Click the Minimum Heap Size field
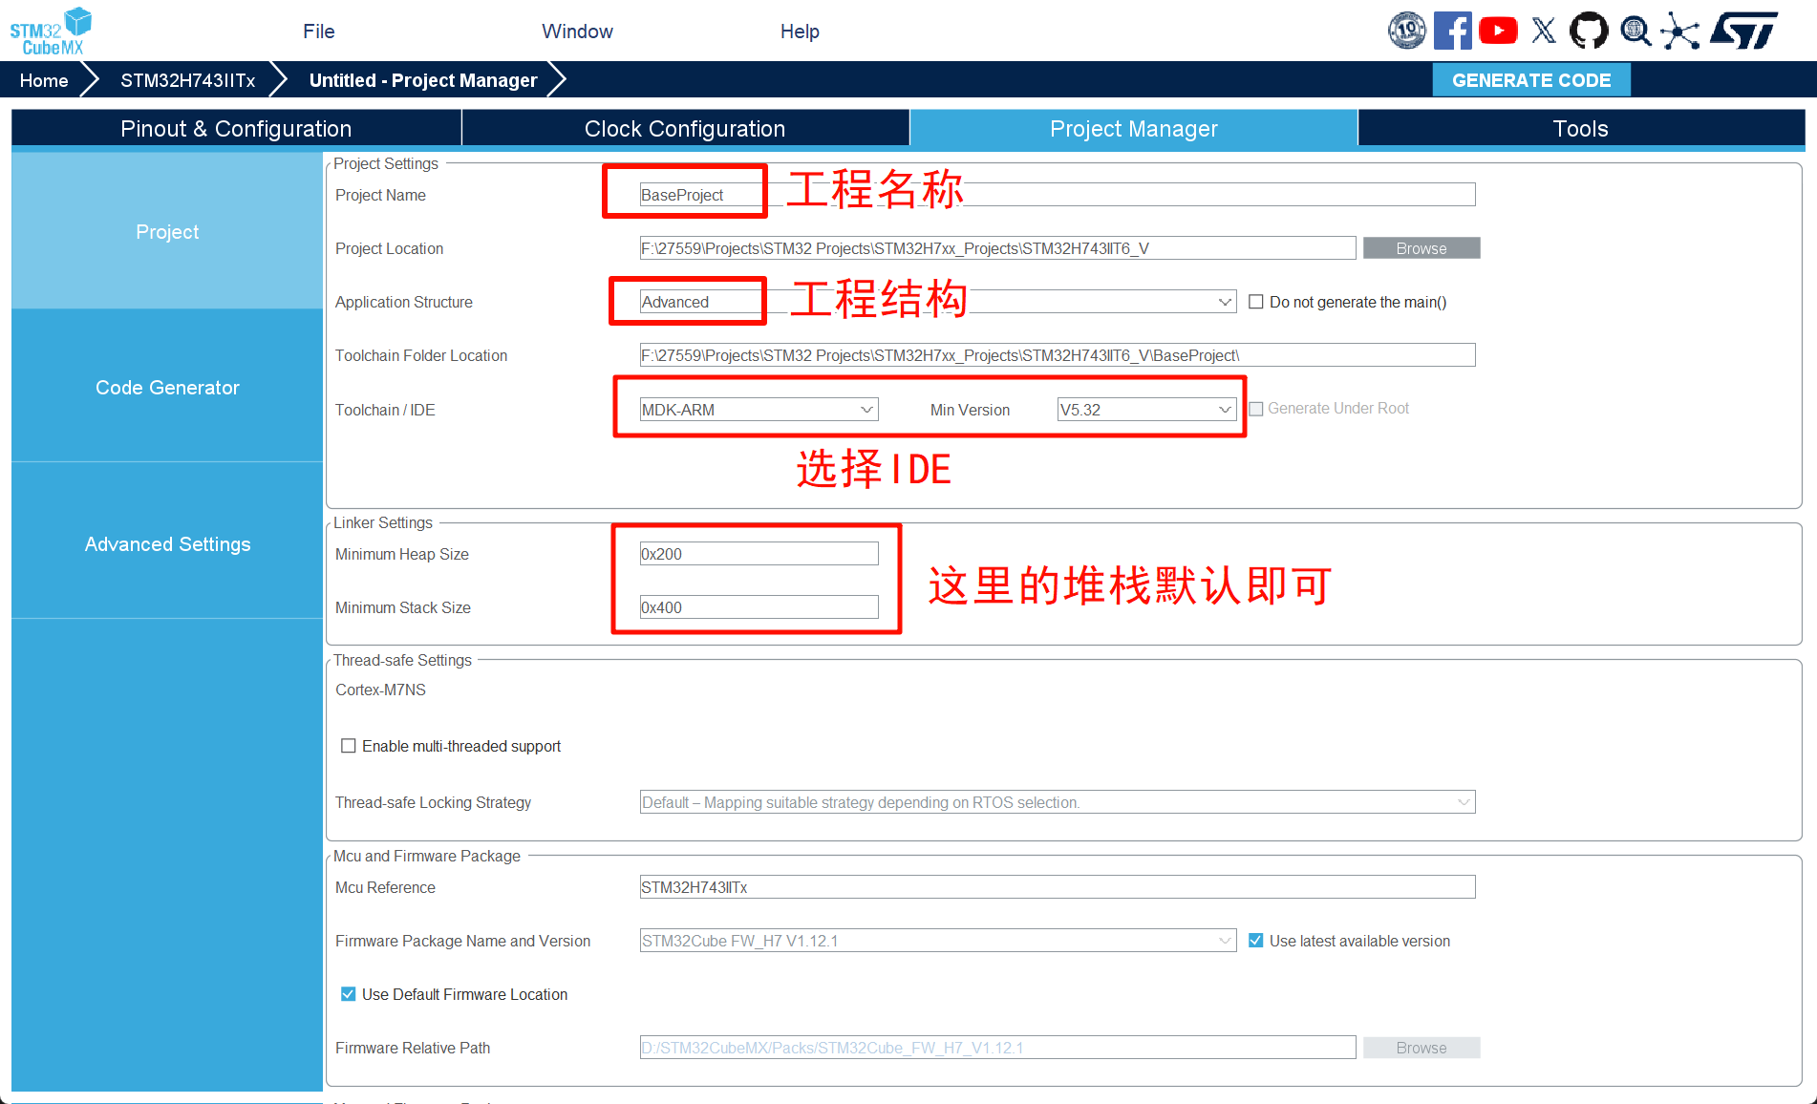This screenshot has width=1817, height=1104. click(x=759, y=554)
